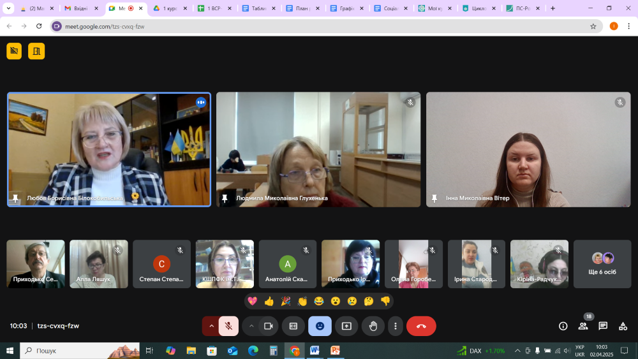Image resolution: width=638 pixels, height=359 pixels.
Task: Unmute the microphone in Meet controls
Action: [x=228, y=326]
